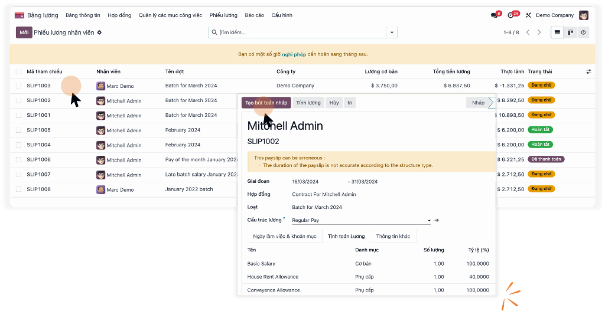Image resolution: width=605 pixels, height=311 pixels.
Task: Open Contract For Mitchell Admin value
Action: click(324, 194)
